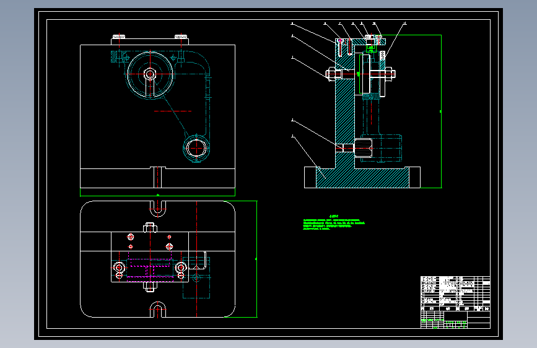Screen dimensions: 537x348
Task: Select the vertical slot at front view base
Action: [158, 177]
